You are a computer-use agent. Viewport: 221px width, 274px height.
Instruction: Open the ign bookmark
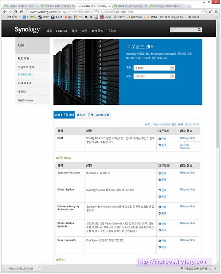pyautogui.click(x=68, y=17)
